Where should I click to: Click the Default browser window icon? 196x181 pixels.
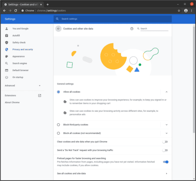[x=7, y=70]
